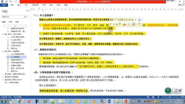This screenshot has width=185, height=104.
Task: Click the 中文(中国) language indicator in the status bar
Action: click(x=17, y=97)
